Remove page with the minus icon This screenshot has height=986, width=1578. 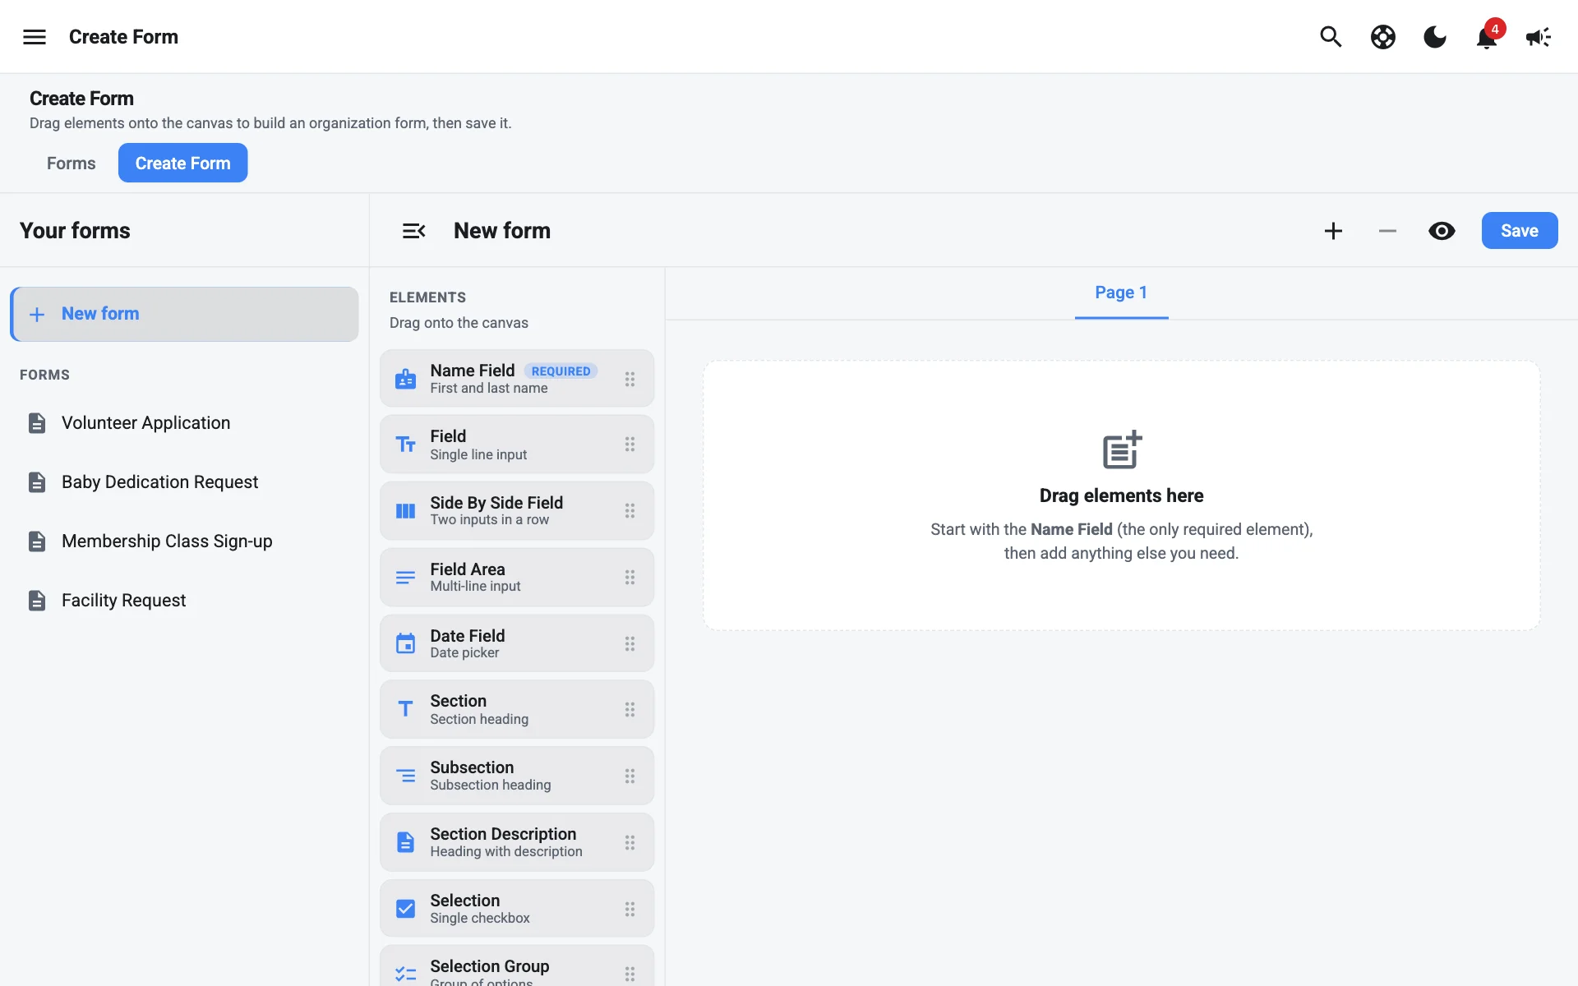coord(1387,231)
